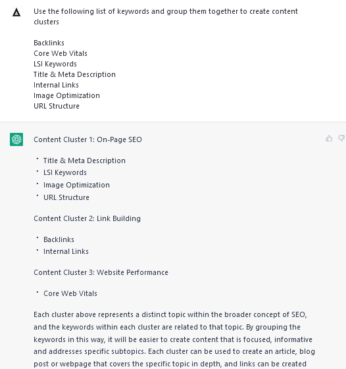The image size is (346, 369).
Task: Click the user triangle avatar icon
Action: point(16,12)
